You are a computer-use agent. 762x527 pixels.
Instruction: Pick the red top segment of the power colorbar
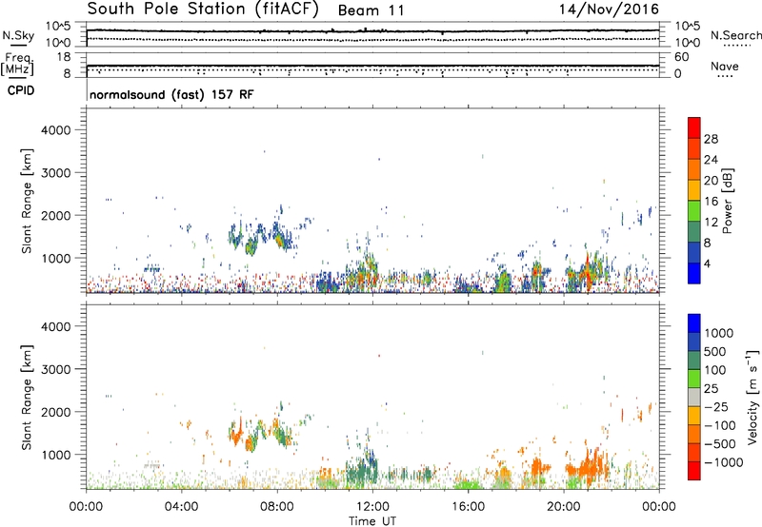[x=694, y=127]
